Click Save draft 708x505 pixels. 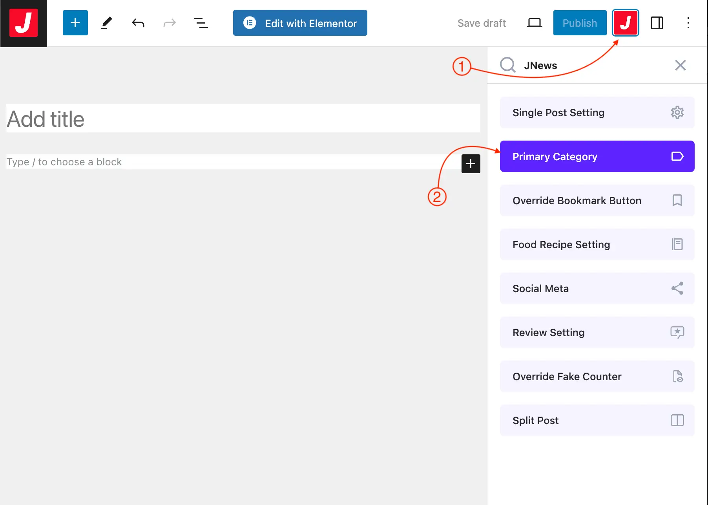point(482,23)
